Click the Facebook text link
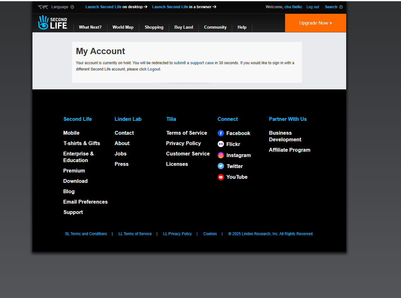Viewport: 401px width, 298px height. [x=238, y=133]
